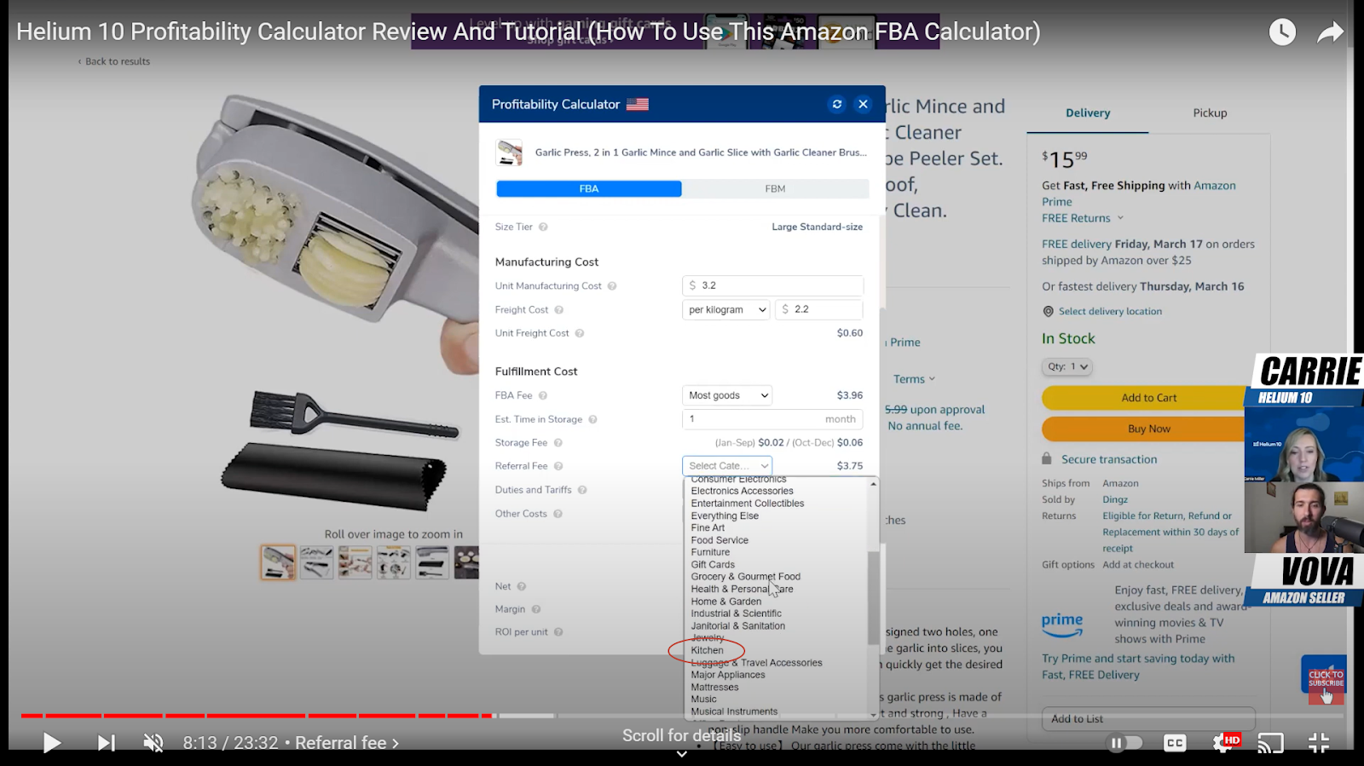Focus the Unit Manufacturing Cost input
Screen dimensions: 1364x766
(x=772, y=285)
